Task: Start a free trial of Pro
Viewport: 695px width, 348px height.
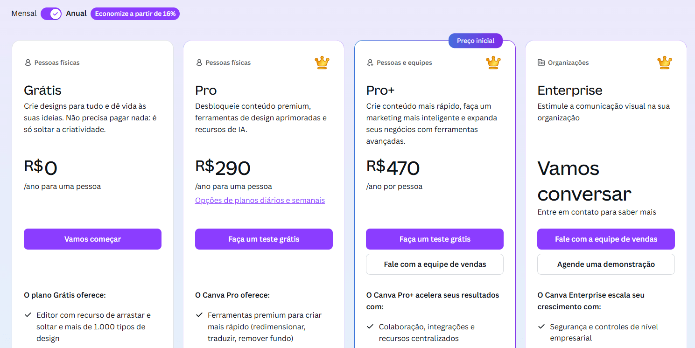Action: (x=264, y=239)
